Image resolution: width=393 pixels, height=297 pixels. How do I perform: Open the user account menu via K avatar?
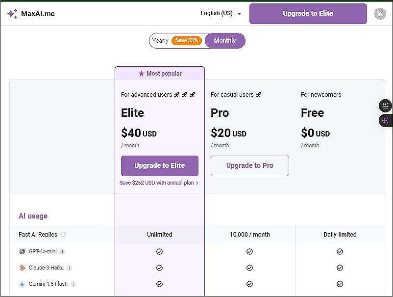[x=380, y=14]
